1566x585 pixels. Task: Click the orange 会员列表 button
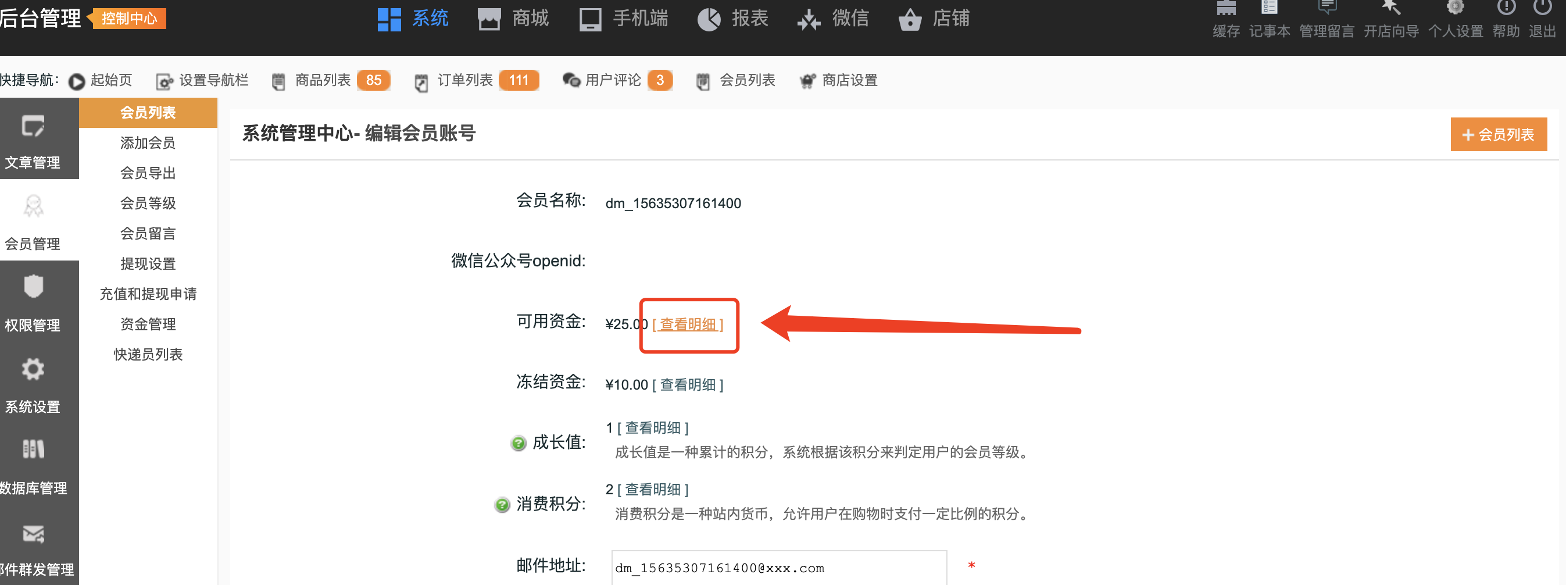1499,134
